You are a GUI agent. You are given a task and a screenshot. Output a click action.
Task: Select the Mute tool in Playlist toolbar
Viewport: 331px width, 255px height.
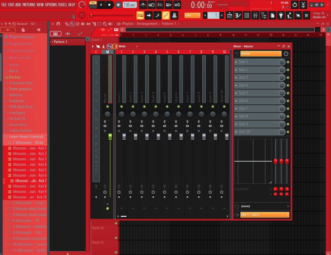(83, 24)
